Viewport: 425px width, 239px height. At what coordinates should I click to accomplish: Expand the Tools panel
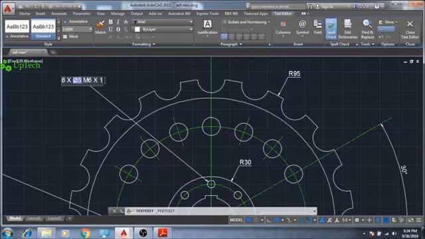tap(367, 44)
